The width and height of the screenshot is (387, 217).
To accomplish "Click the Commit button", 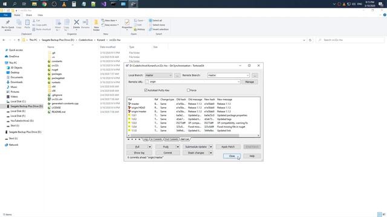I will point(167,153).
